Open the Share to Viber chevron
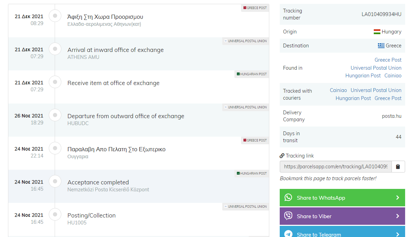This screenshot has width=410, height=237. point(397,216)
